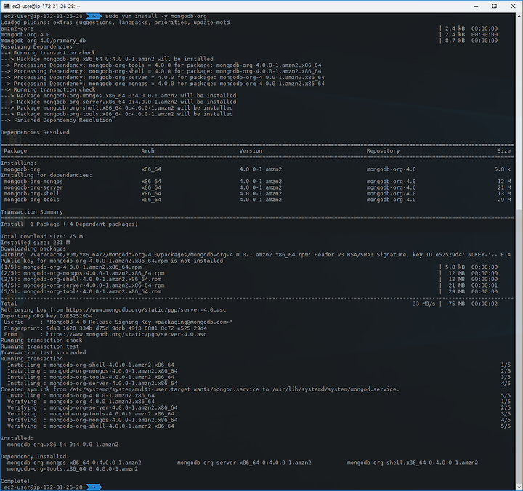Click the 'Package' column header

15,151
